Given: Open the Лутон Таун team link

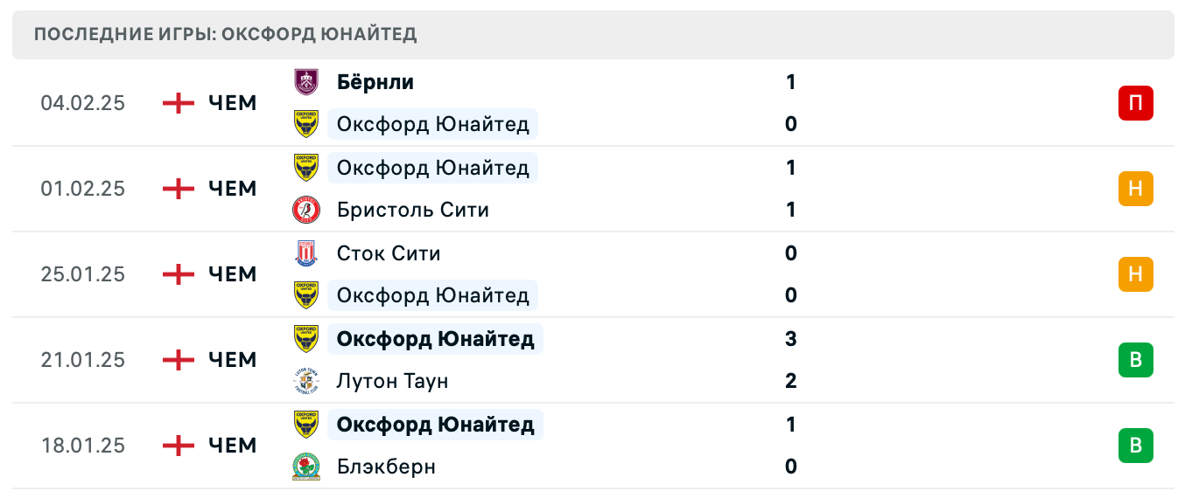Looking at the screenshot, I should 392,381.
